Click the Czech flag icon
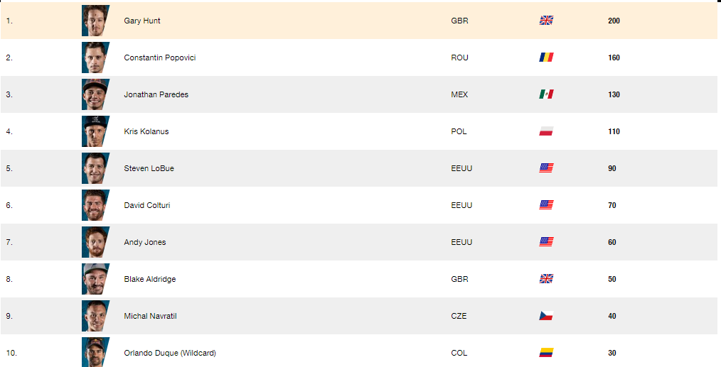 (x=546, y=316)
